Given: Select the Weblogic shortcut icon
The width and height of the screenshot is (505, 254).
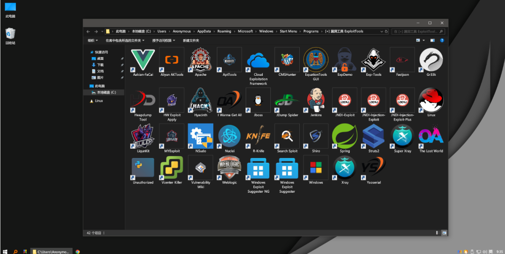Looking at the screenshot, I should [x=229, y=167].
